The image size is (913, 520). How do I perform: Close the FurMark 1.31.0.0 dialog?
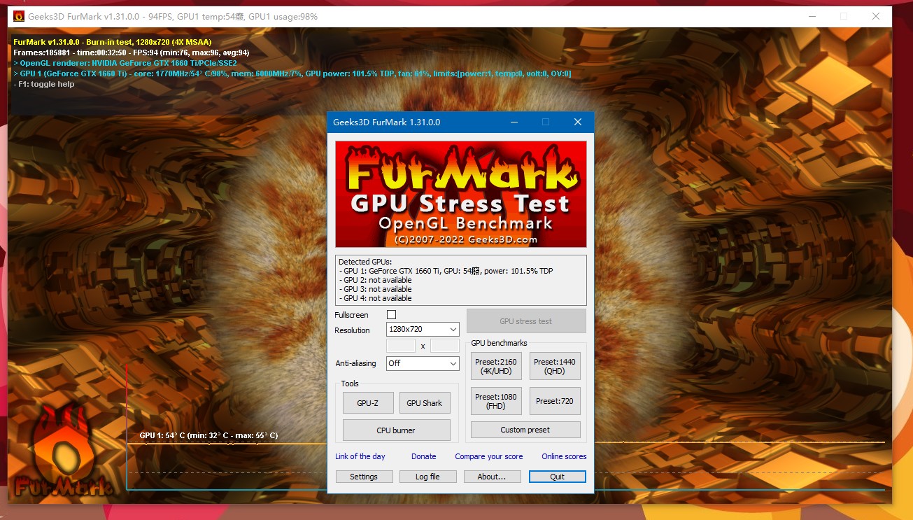(x=578, y=122)
